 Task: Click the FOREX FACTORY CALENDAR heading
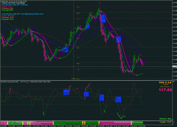[13, 3]
